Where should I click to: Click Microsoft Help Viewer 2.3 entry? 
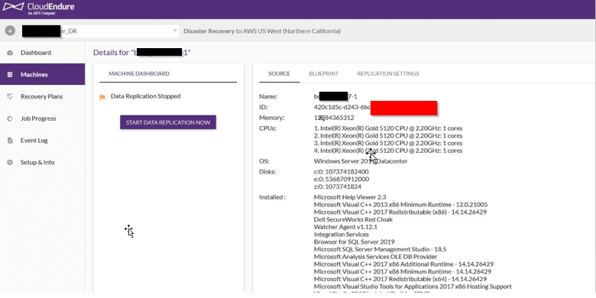(350, 197)
